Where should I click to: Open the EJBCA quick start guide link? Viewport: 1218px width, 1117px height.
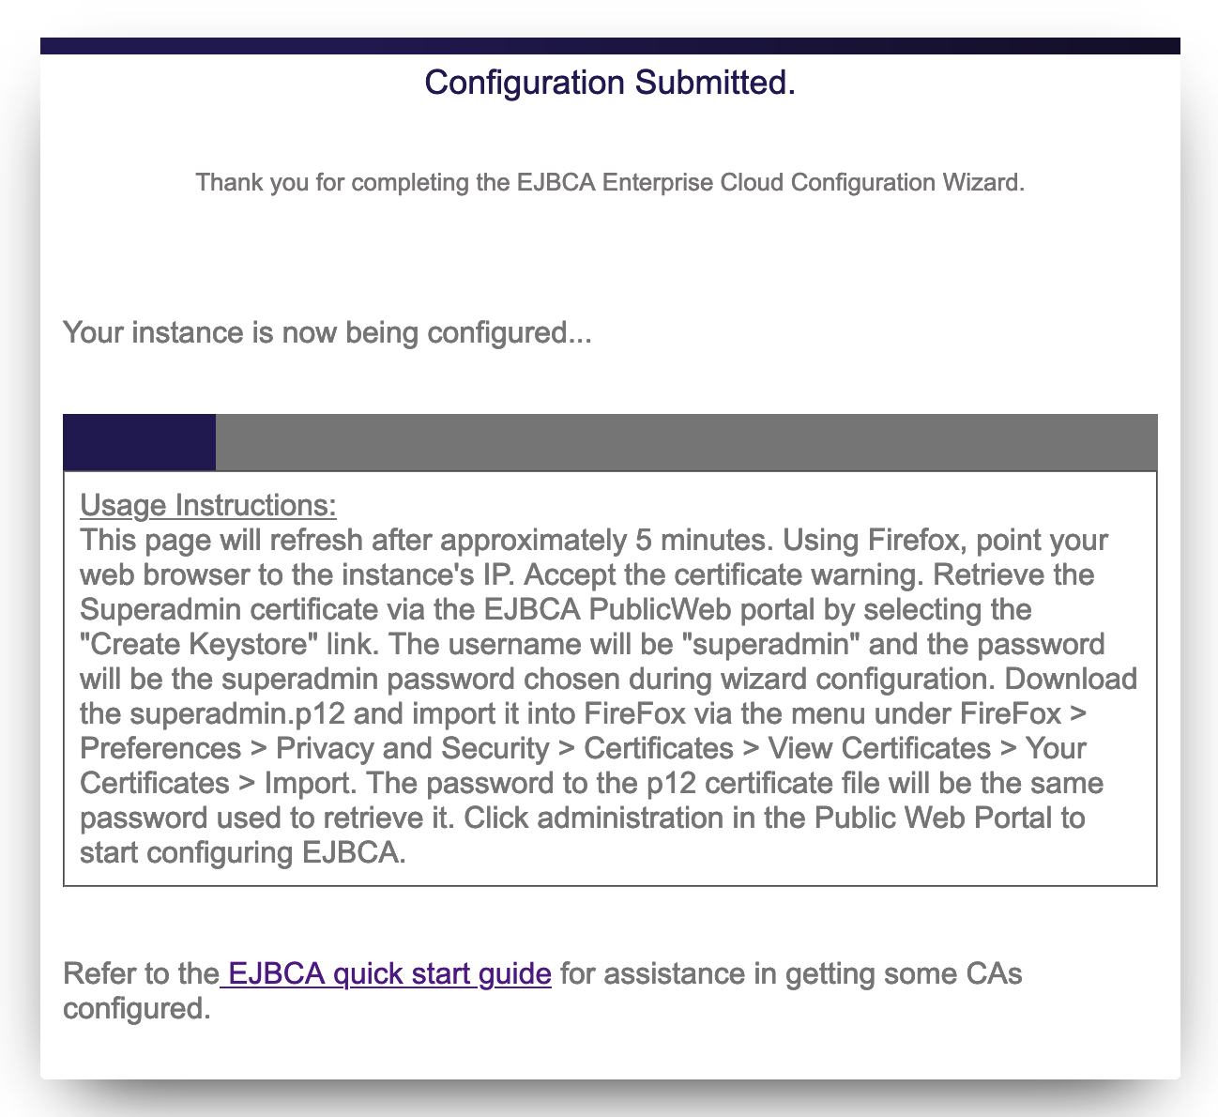tap(388, 973)
